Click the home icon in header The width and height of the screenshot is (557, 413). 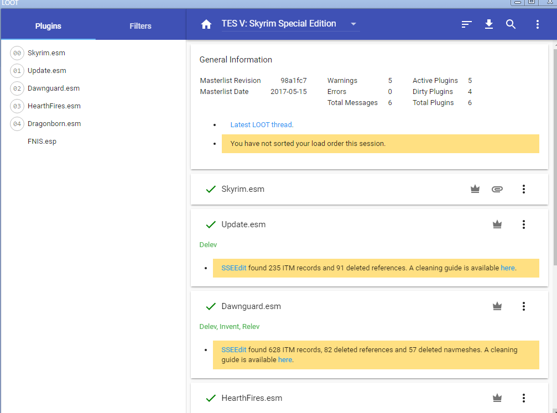[x=206, y=24]
